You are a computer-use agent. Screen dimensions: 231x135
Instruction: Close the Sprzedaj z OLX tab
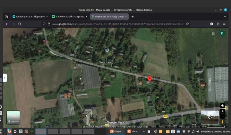(x=47, y=16)
